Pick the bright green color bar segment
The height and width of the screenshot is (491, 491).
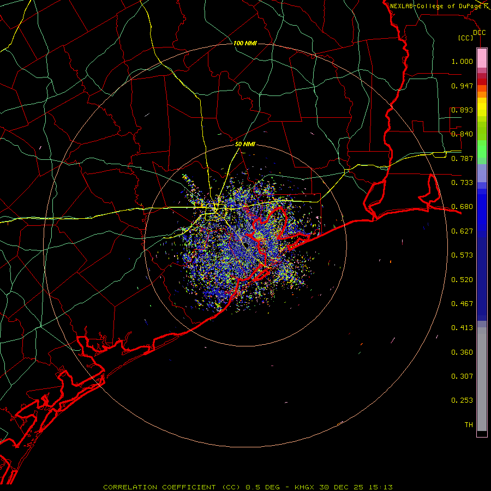coord(482,149)
